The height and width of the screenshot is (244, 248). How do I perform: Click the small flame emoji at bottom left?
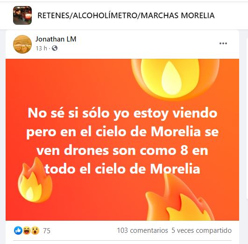click(35, 180)
